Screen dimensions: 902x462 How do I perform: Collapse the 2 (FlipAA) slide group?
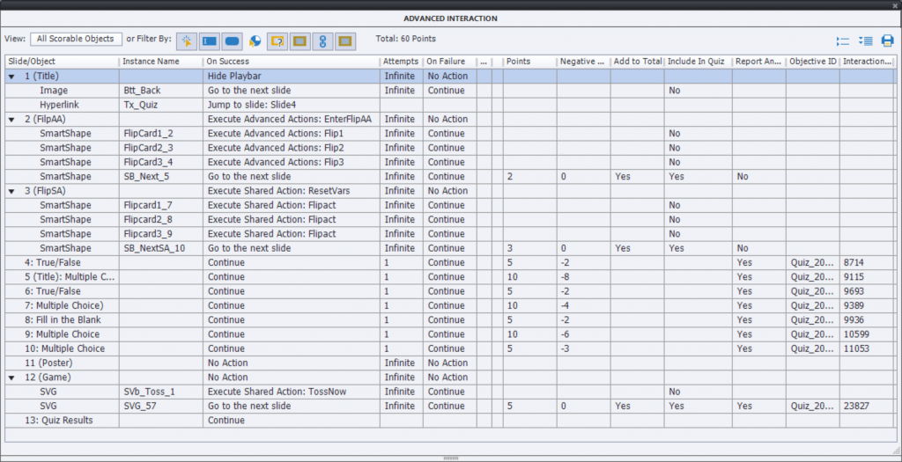tap(11, 119)
